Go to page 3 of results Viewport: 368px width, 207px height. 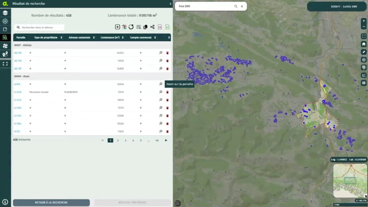[x=125, y=140]
